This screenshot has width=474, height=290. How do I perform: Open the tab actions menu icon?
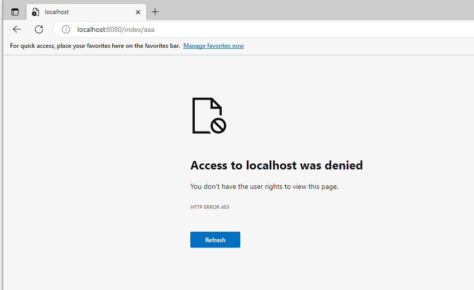15,12
